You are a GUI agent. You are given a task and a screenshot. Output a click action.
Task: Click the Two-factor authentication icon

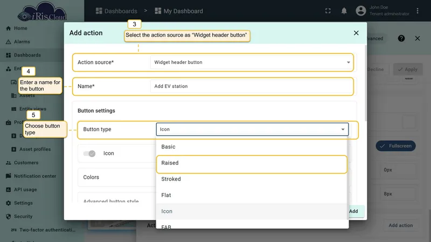coord(14,230)
